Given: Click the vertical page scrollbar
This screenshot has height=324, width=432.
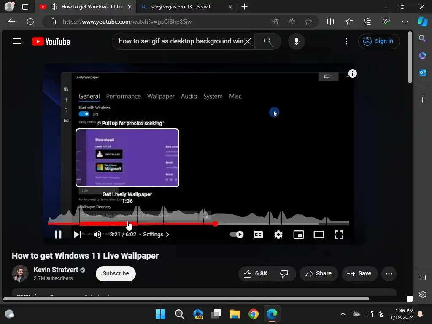Looking at the screenshot, I should coord(410,57).
